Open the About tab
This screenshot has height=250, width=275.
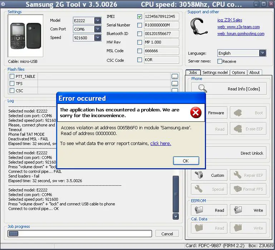coord(254,72)
